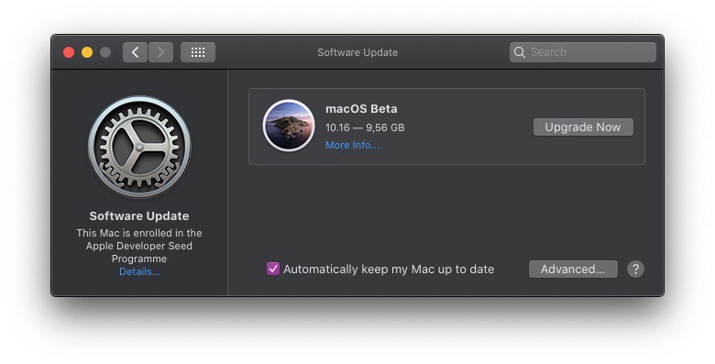Open the Advanced... options

tap(573, 270)
